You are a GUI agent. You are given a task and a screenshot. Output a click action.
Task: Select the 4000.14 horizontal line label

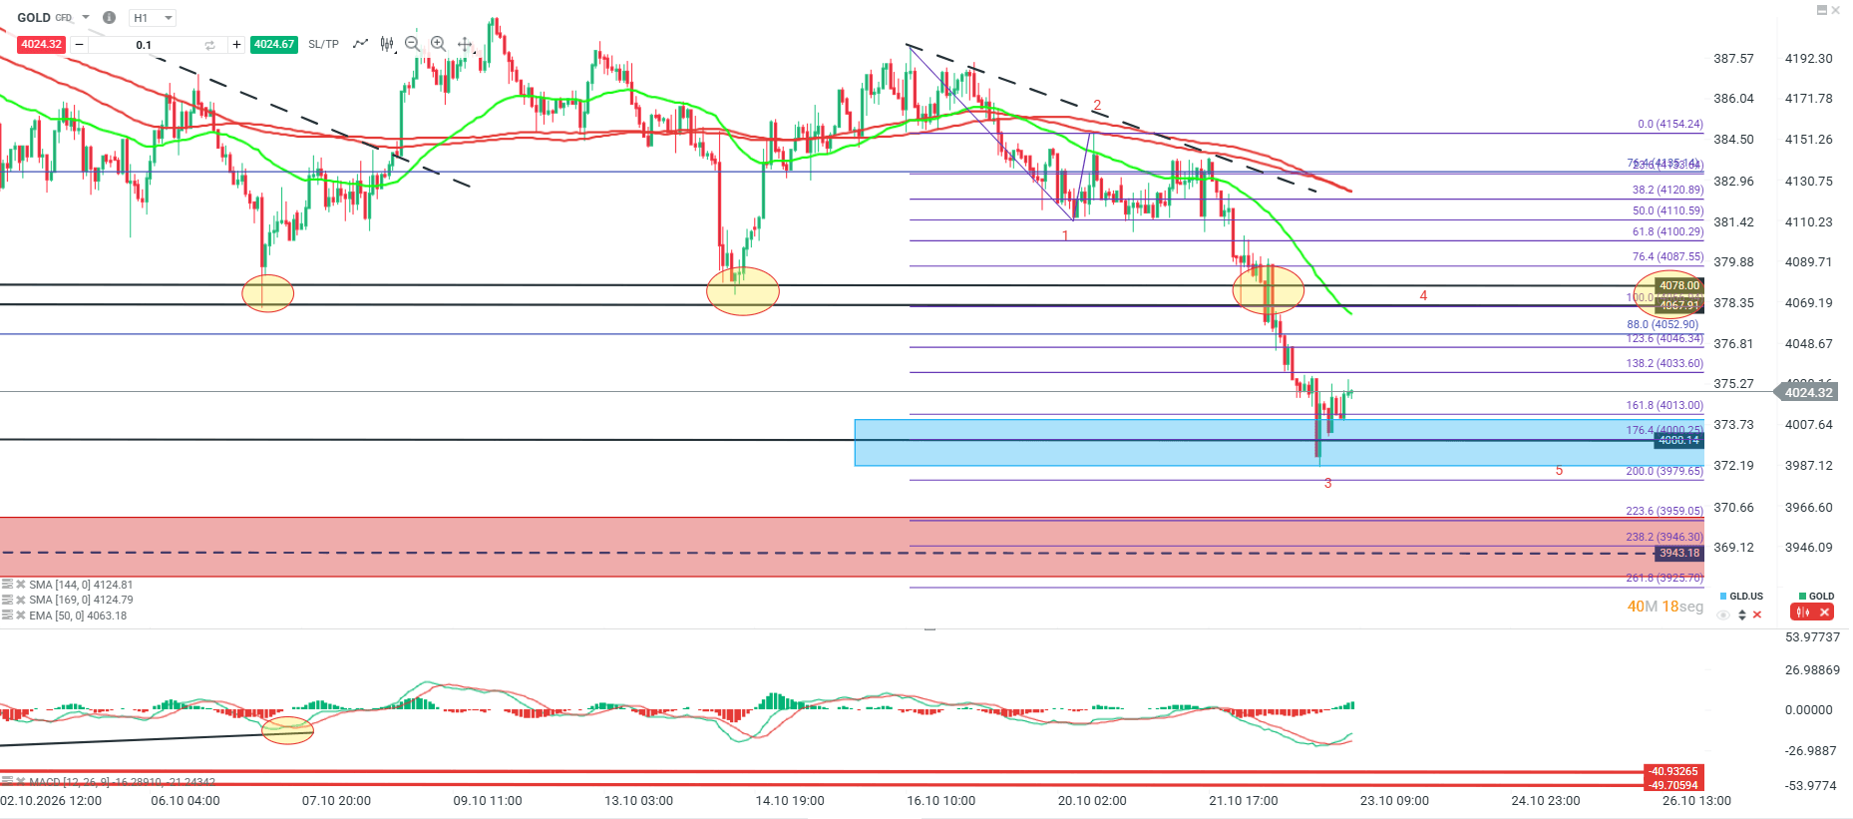point(1679,440)
